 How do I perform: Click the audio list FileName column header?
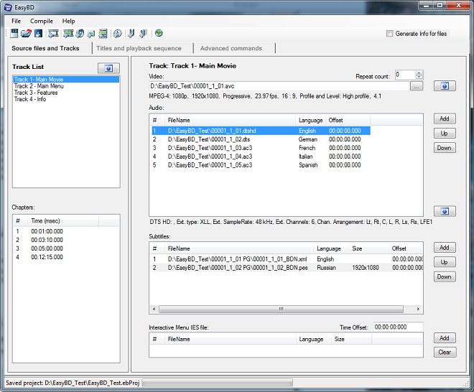click(230, 121)
